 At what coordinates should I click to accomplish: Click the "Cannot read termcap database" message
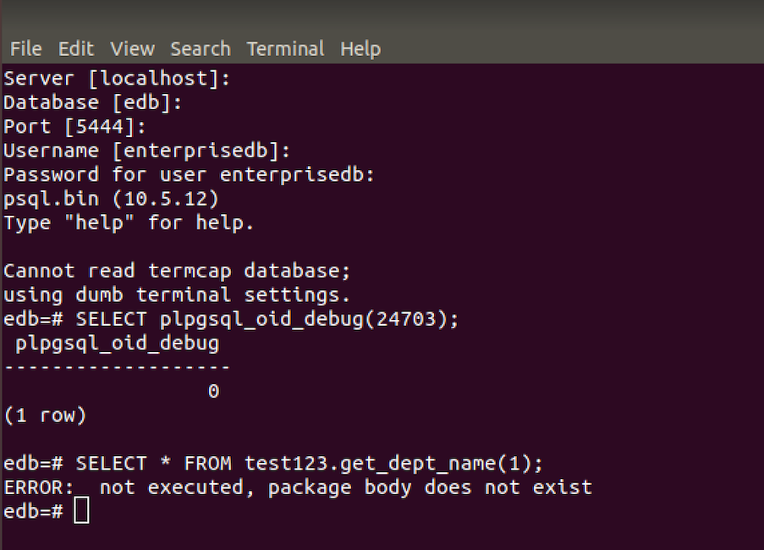[x=177, y=272]
